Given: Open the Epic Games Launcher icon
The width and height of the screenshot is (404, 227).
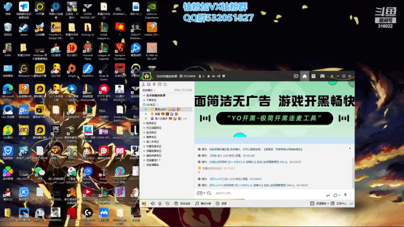Looking at the screenshot, I should [56, 134].
